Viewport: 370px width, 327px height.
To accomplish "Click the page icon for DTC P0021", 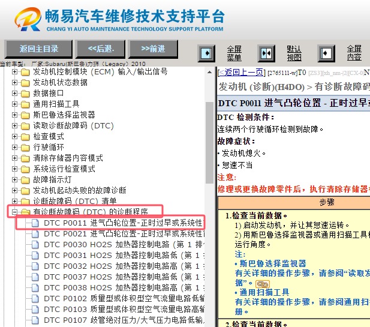I will 35,234.
